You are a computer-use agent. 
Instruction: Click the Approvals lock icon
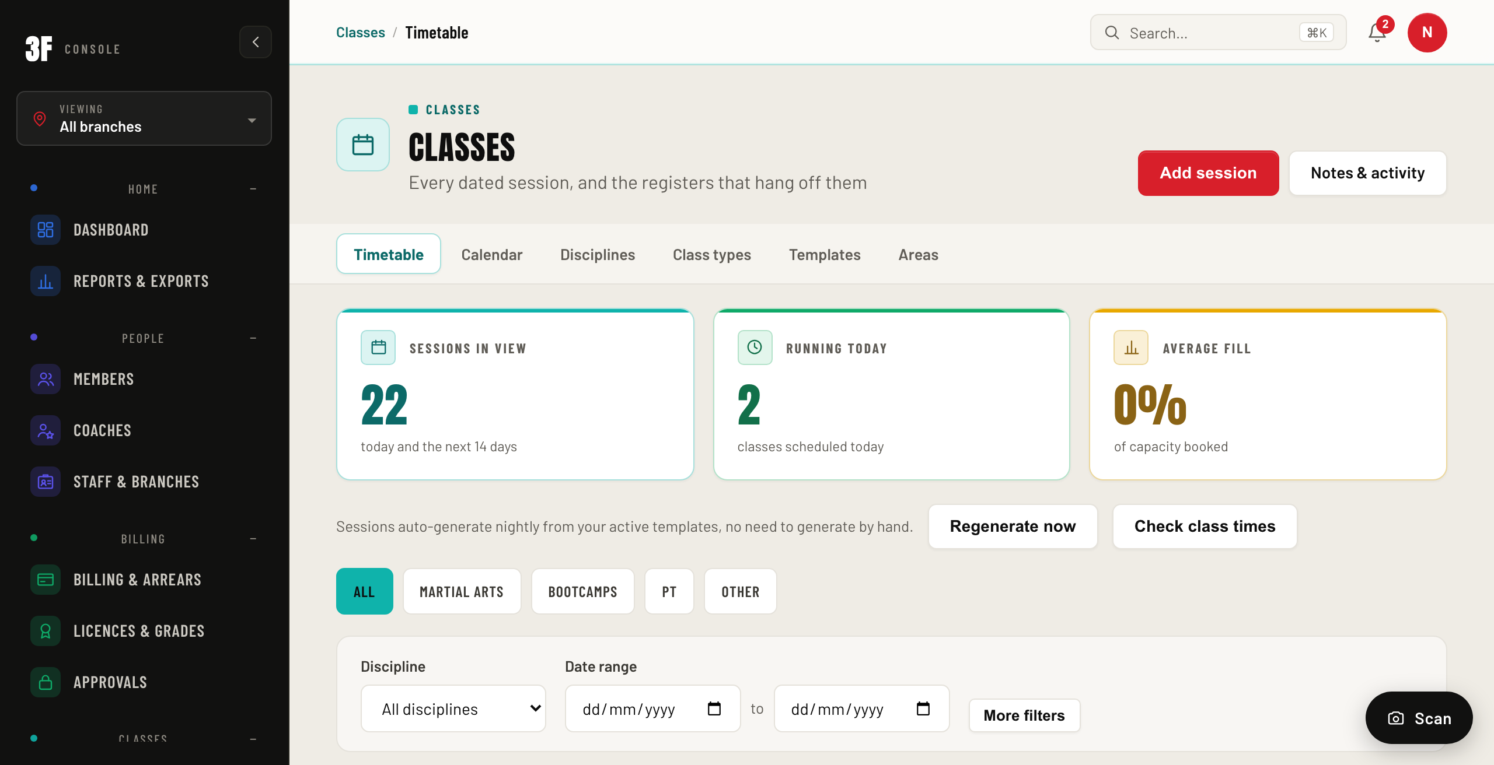pyautogui.click(x=46, y=682)
